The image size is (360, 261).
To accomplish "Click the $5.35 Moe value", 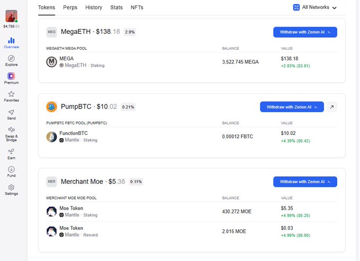I will 287,208.
